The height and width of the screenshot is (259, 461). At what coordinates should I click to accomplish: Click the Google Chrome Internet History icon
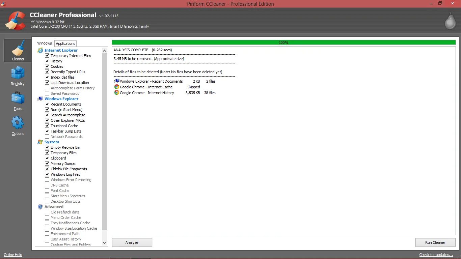117,93
